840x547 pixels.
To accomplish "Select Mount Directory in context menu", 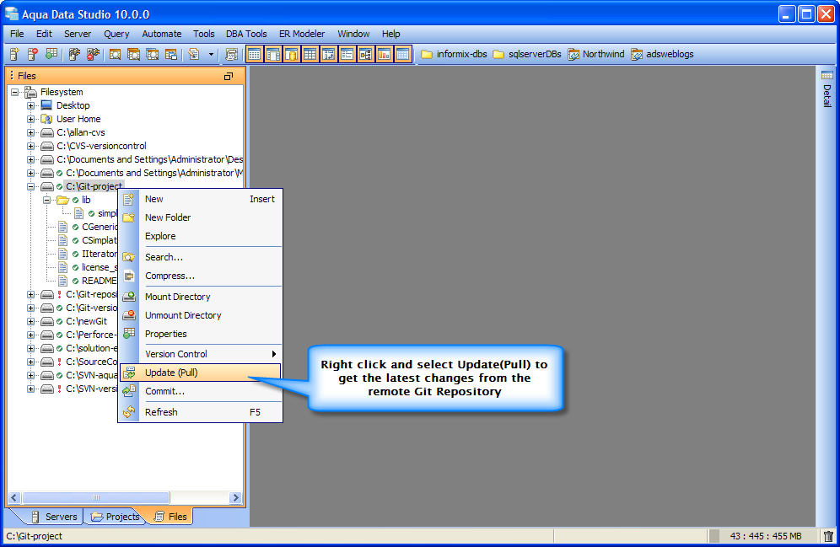I will pos(201,297).
